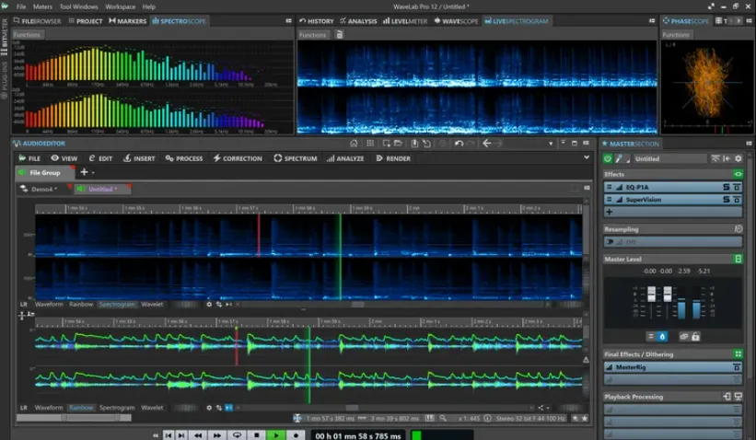Open the File menu in menu bar

pyautogui.click(x=21, y=6)
